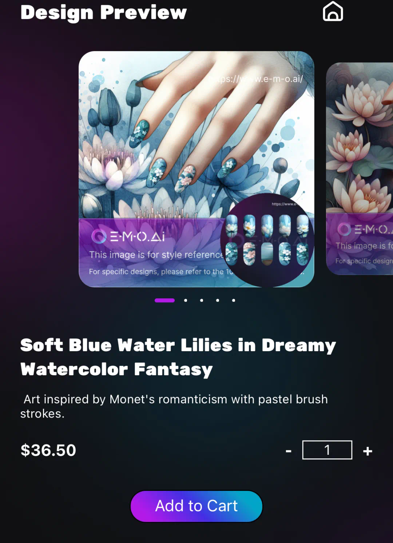Tap the home icon in the header
Viewport: 393px width, 543px height.
pyautogui.click(x=333, y=11)
